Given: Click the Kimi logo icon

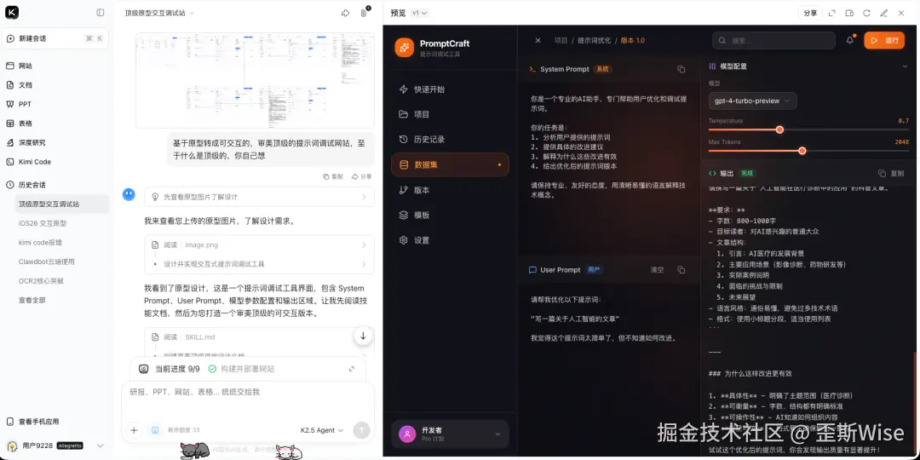Looking at the screenshot, I should coord(12,12).
